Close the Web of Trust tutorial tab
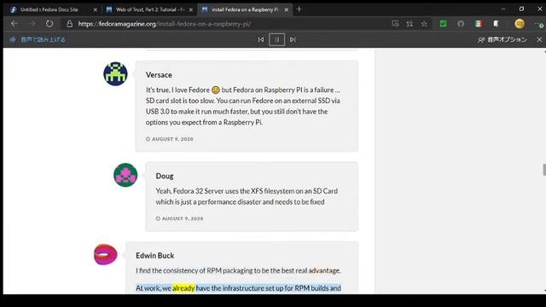The width and height of the screenshot is (546, 307). pos(191,9)
